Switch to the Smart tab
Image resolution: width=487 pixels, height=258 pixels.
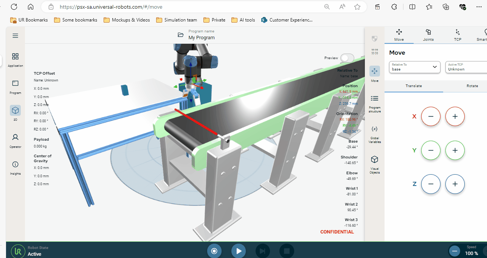point(481,35)
